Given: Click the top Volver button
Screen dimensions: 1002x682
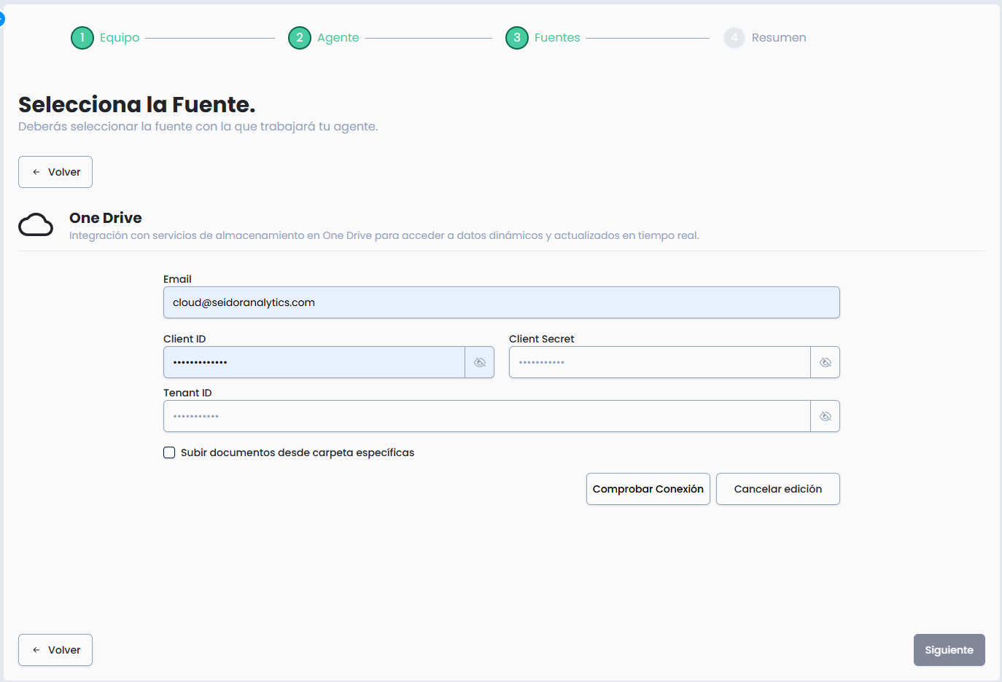Looking at the screenshot, I should click(x=55, y=172).
